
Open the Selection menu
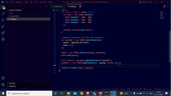[19, 2]
